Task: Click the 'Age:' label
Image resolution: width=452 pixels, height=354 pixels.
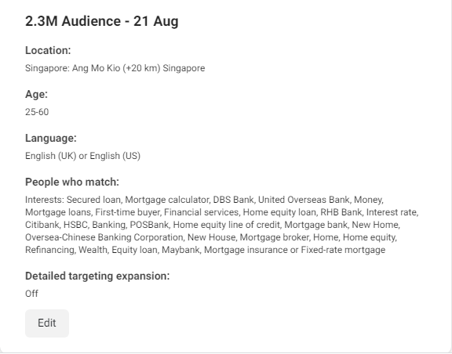Action: coord(36,95)
